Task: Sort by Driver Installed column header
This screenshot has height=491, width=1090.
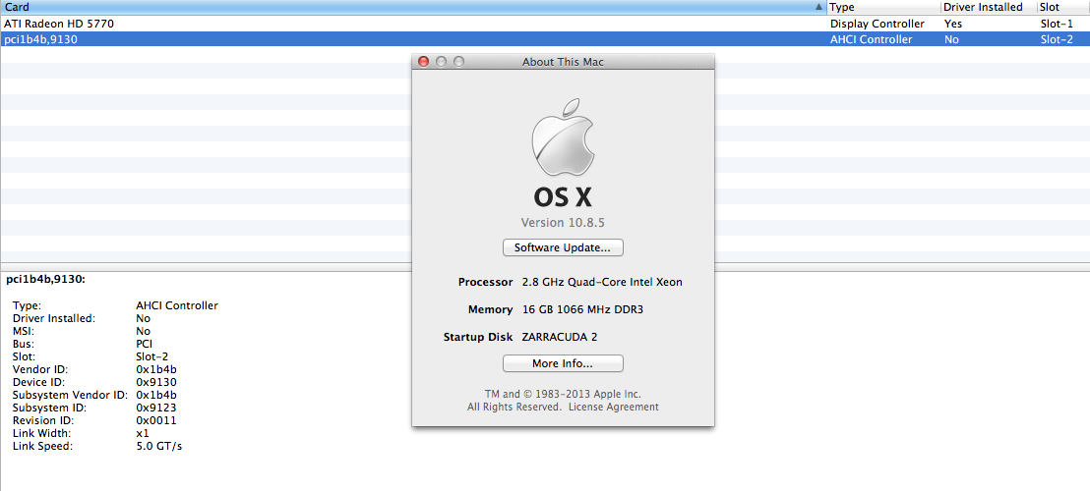Action: (x=988, y=7)
